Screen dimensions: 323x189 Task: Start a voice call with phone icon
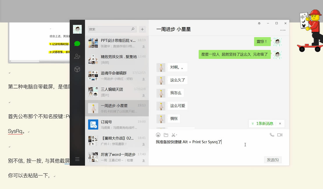[272, 135]
